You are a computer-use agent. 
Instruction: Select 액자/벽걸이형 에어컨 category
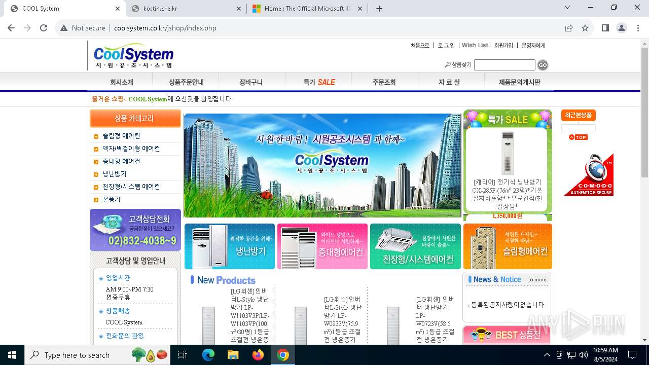pos(131,149)
